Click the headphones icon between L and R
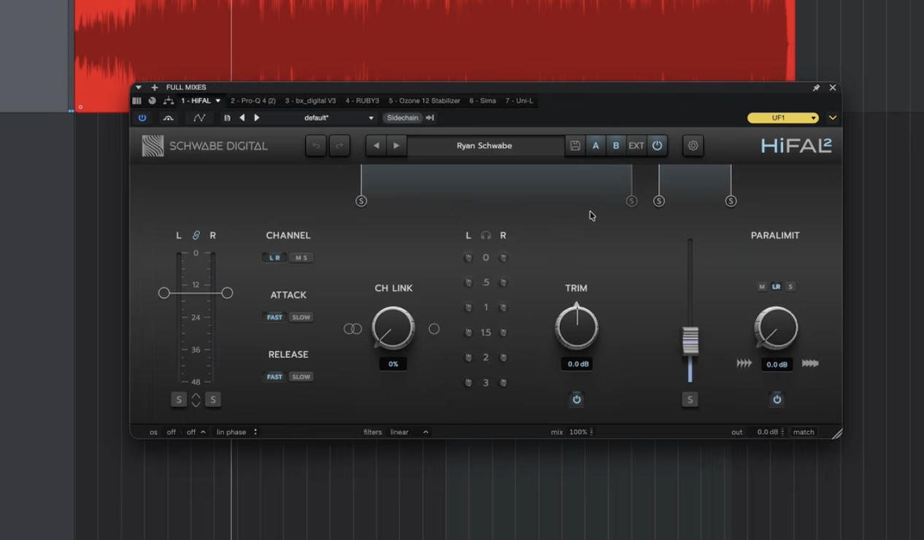The width and height of the screenshot is (924, 540). click(486, 236)
